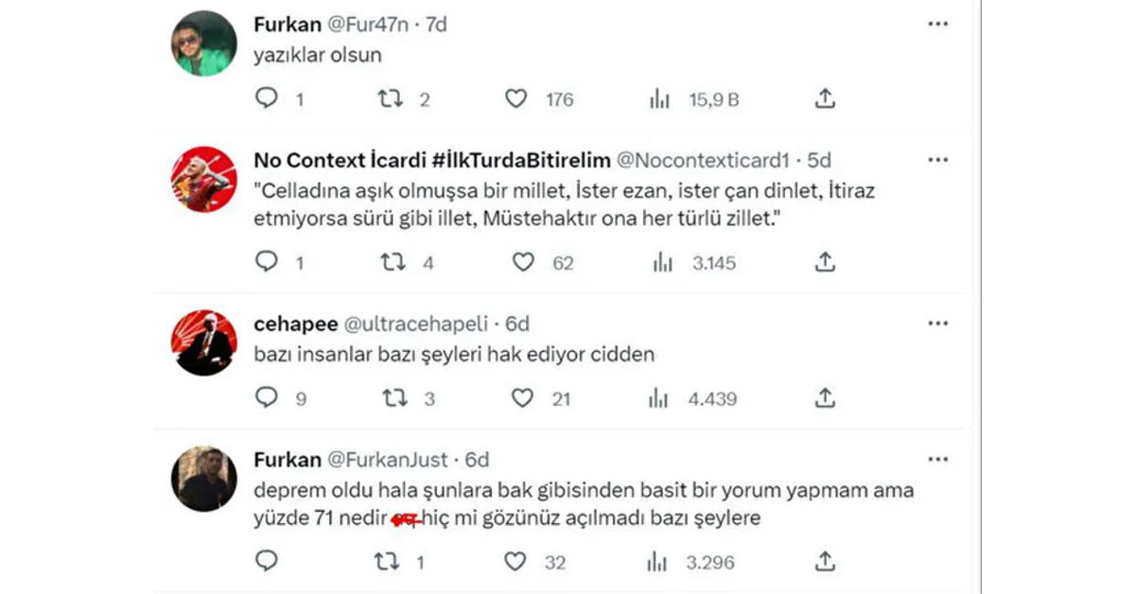Image resolution: width=1135 pixels, height=594 pixels.
Task: Like cehapee's tweet with 21 likes
Action: (522, 398)
